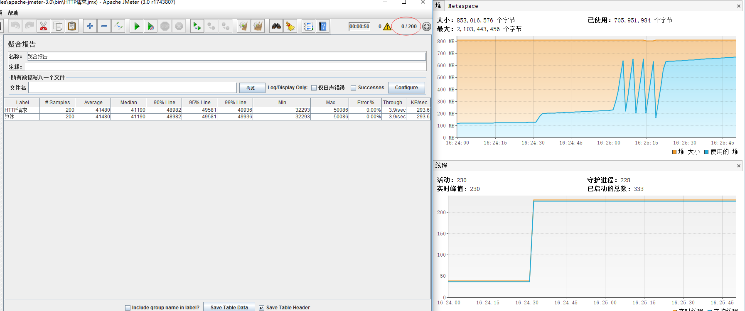745x311 pixels.
Task: Click the 聚合报告 panel title
Action: pyautogui.click(x=22, y=44)
